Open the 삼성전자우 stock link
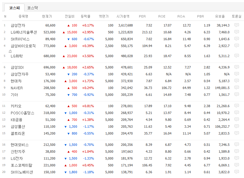This screenshot has width=244, height=178. point(20,74)
